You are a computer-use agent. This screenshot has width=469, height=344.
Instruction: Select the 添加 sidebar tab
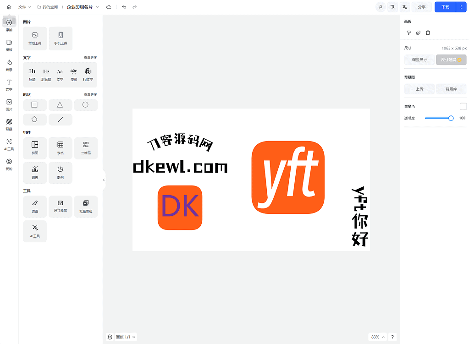pos(9,25)
